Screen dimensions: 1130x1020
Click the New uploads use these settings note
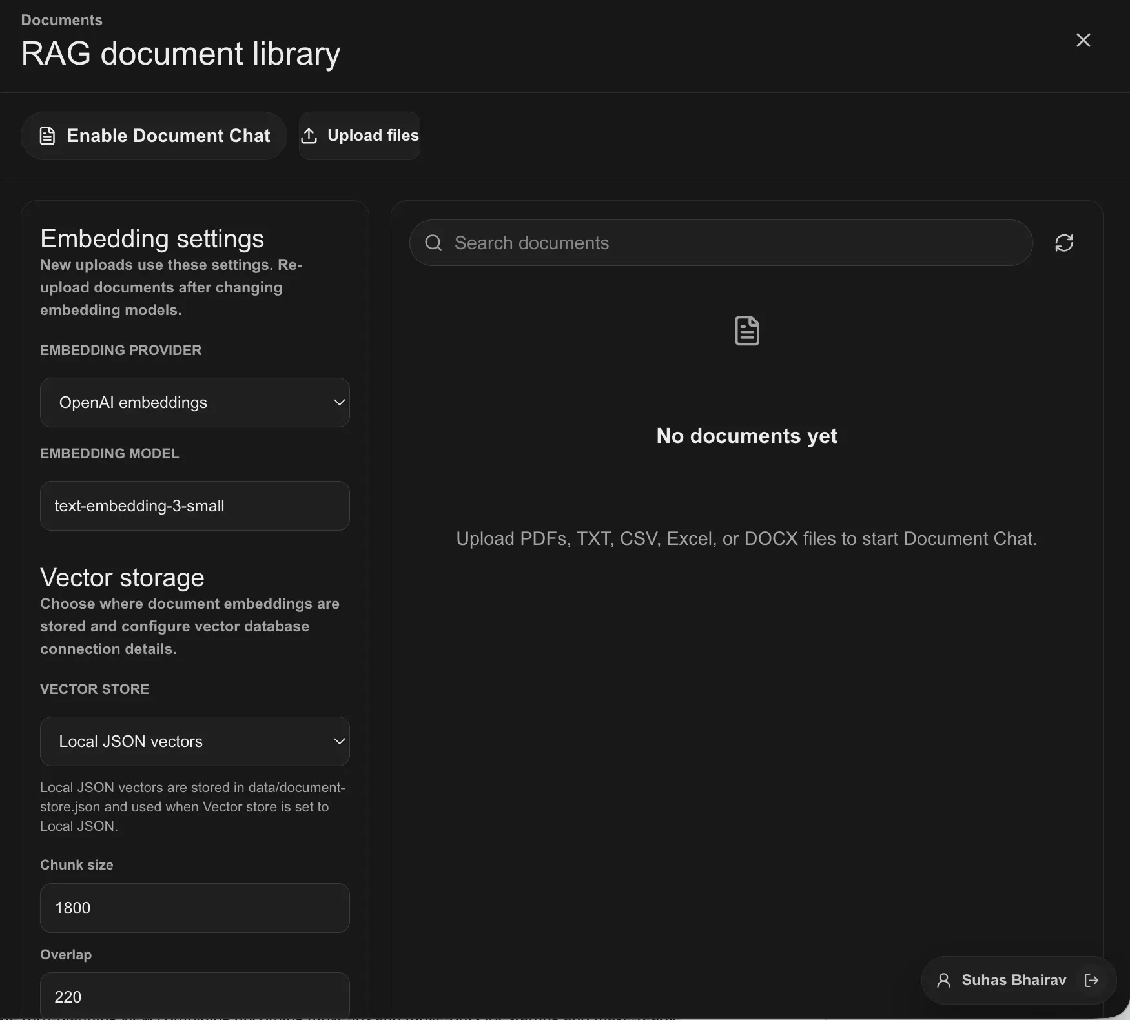(x=171, y=287)
